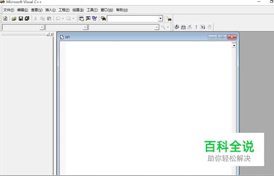Screen dimensions: 274x176
Task: Close the workspace docking pane
Action: [52, 34]
